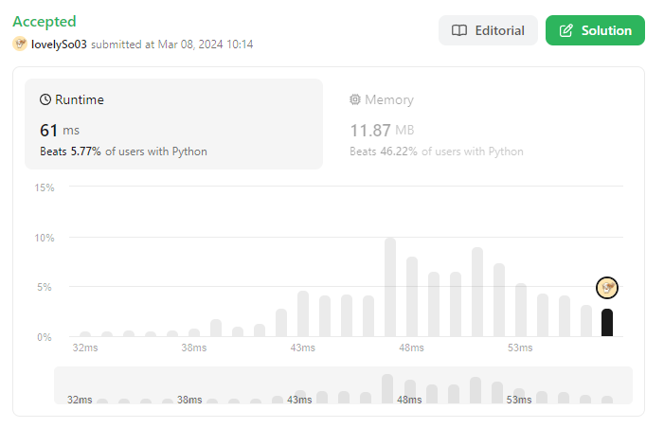The width and height of the screenshot is (664, 428).
Task: Click 'Beats 5.77%' runtime text
Action: pyautogui.click(x=70, y=152)
